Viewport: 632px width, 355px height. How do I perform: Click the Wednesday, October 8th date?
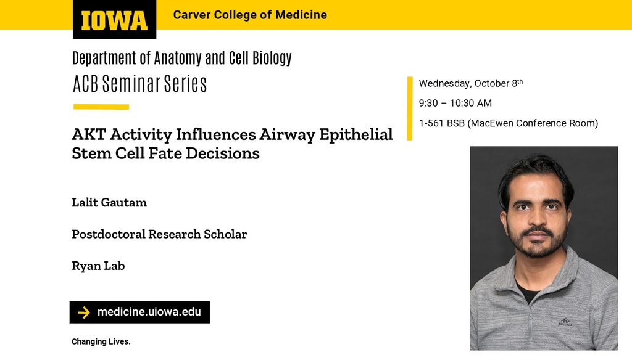click(x=470, y=83)
